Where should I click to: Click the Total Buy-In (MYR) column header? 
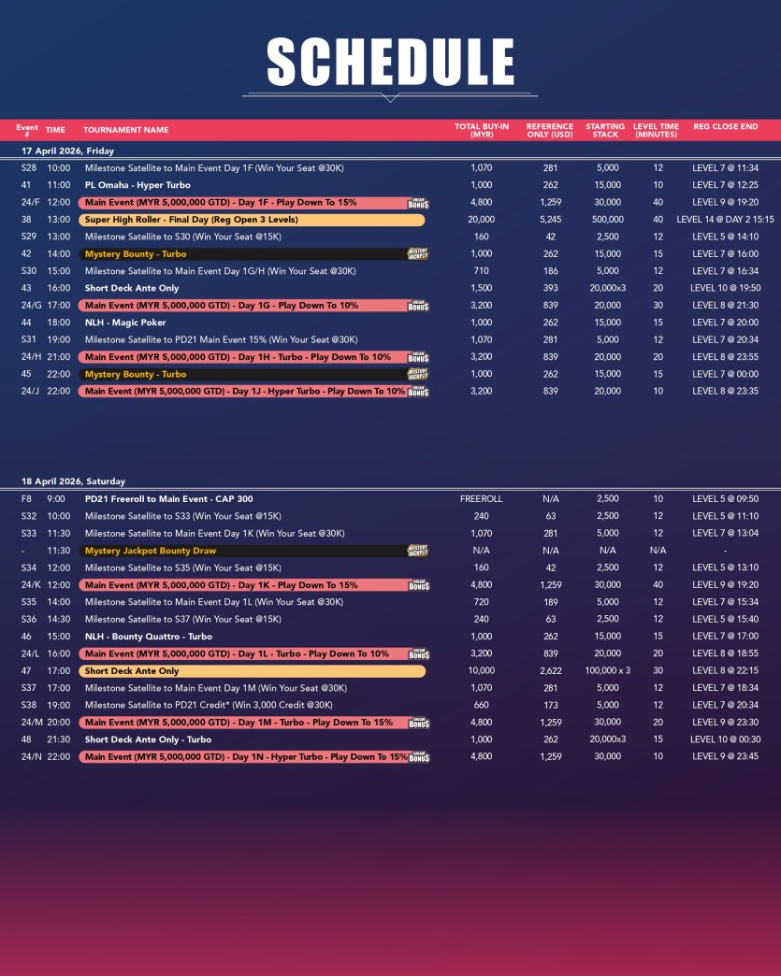(x=481, y=130)
